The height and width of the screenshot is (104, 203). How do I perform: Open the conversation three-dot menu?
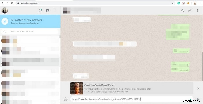pos(197,10)
